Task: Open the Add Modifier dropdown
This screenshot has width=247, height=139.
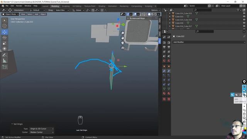Action: click(209, 42)
